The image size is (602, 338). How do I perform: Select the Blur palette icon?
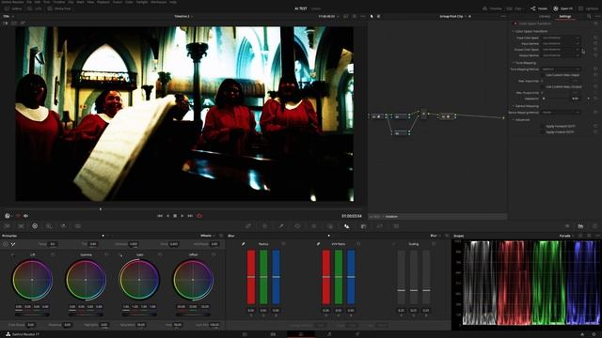tap(346, 226)
